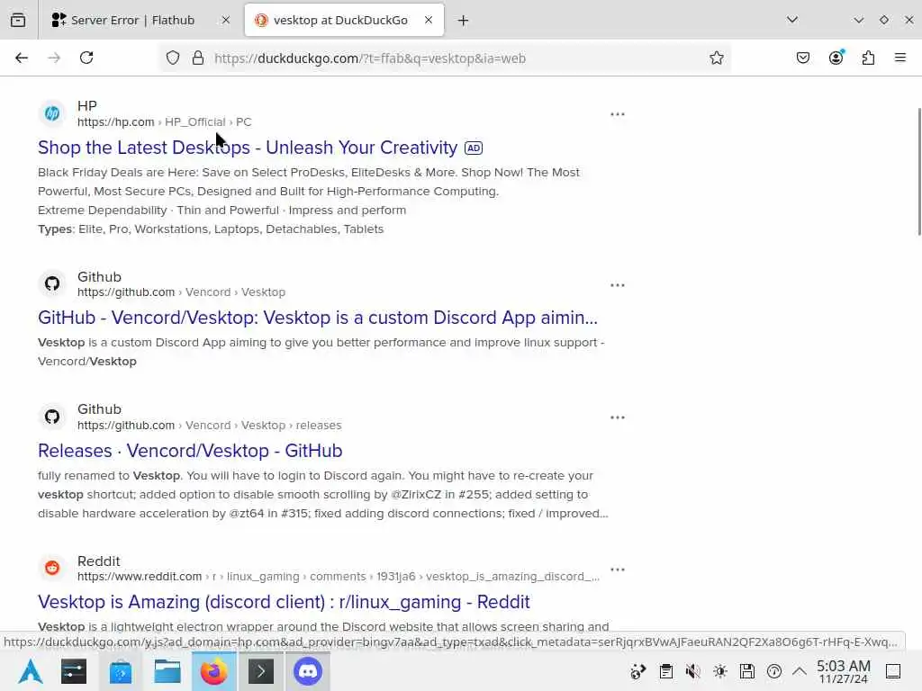The width and height of the screenshot is (922, 691).
Task: Open the Firefox hamburger application menu
Action: click(900, 58)
